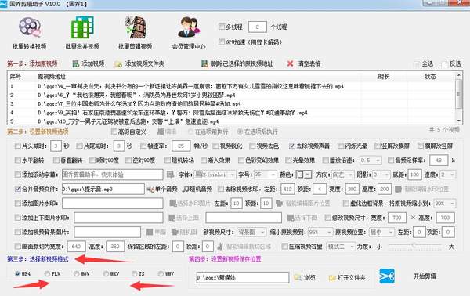Click 添加视频 icon button

point(76,63)
